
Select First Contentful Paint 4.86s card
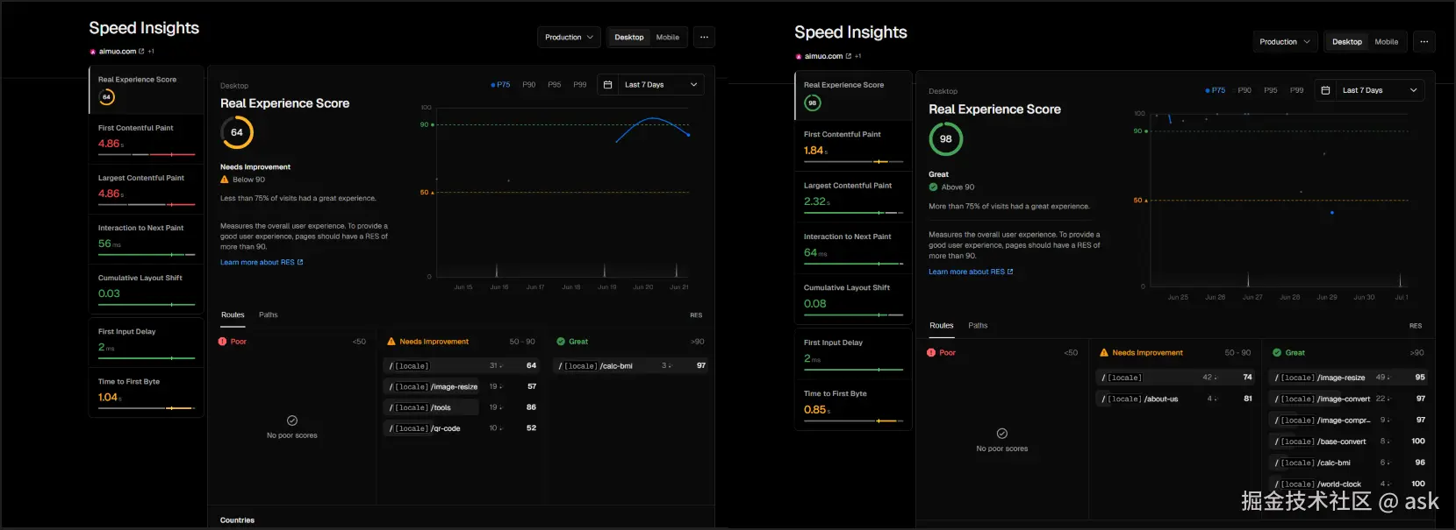point(147,140)
